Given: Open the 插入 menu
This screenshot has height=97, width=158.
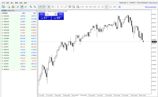Looking at the screenshot, I should click(12, 3).
